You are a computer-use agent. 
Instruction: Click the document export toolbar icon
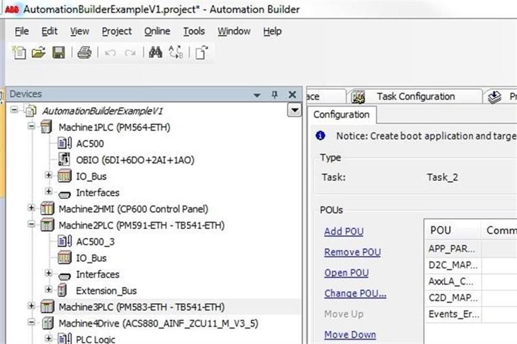click(x=202, y=53)
